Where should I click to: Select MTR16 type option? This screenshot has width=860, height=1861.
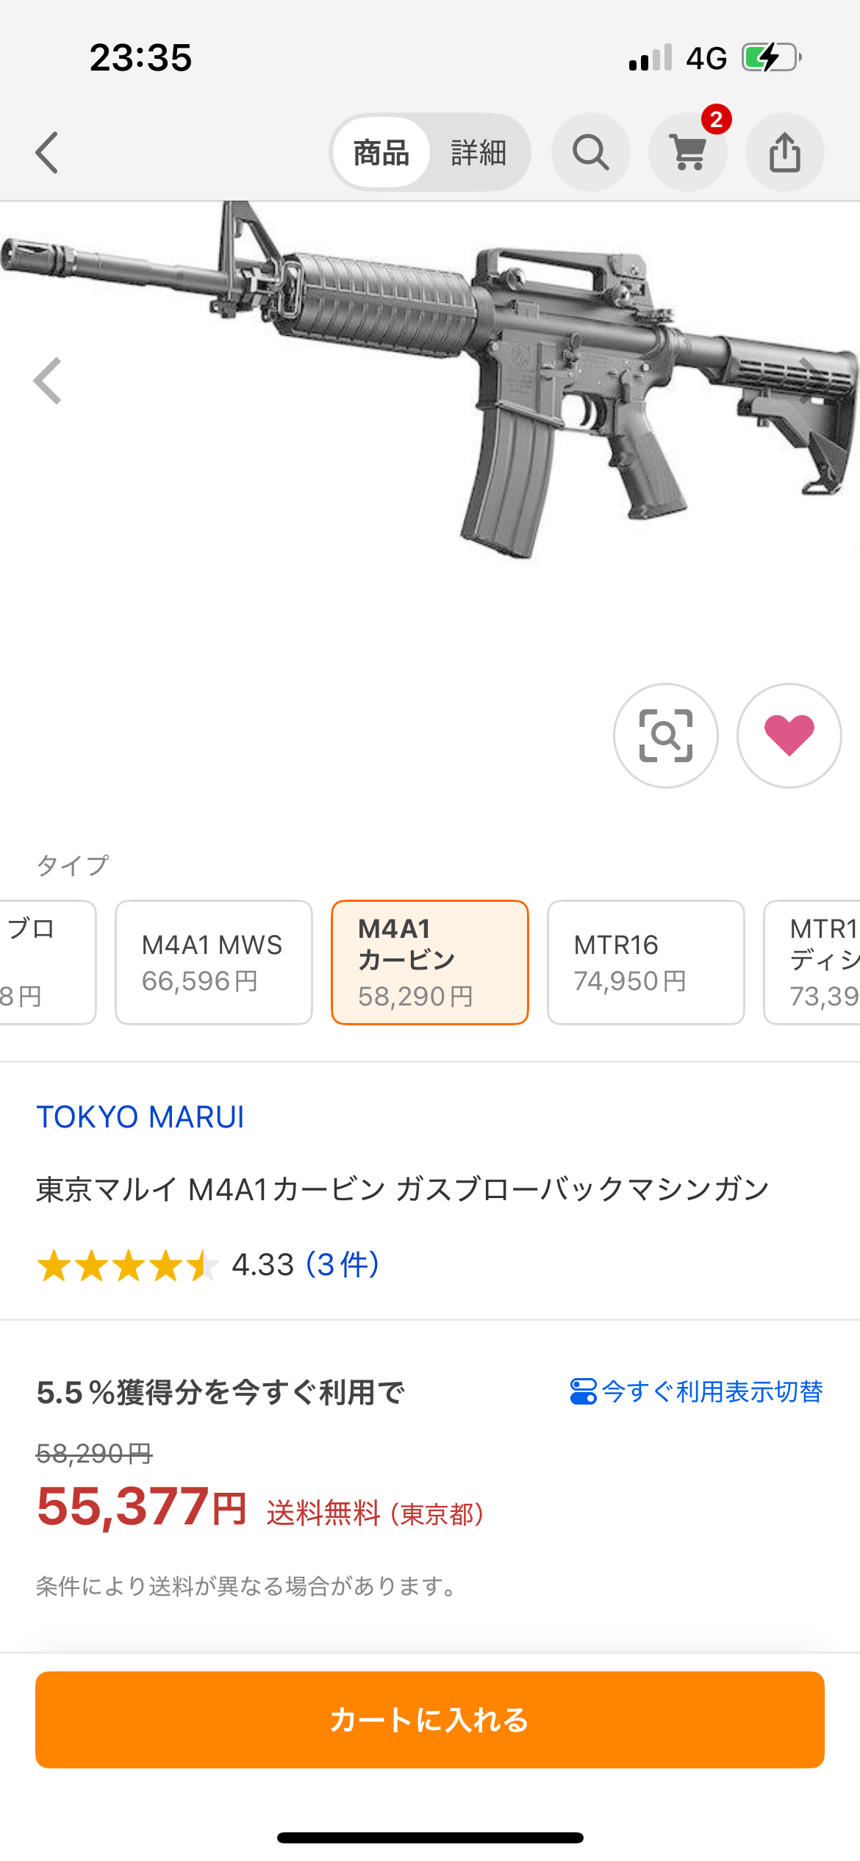tap(645, 962)
